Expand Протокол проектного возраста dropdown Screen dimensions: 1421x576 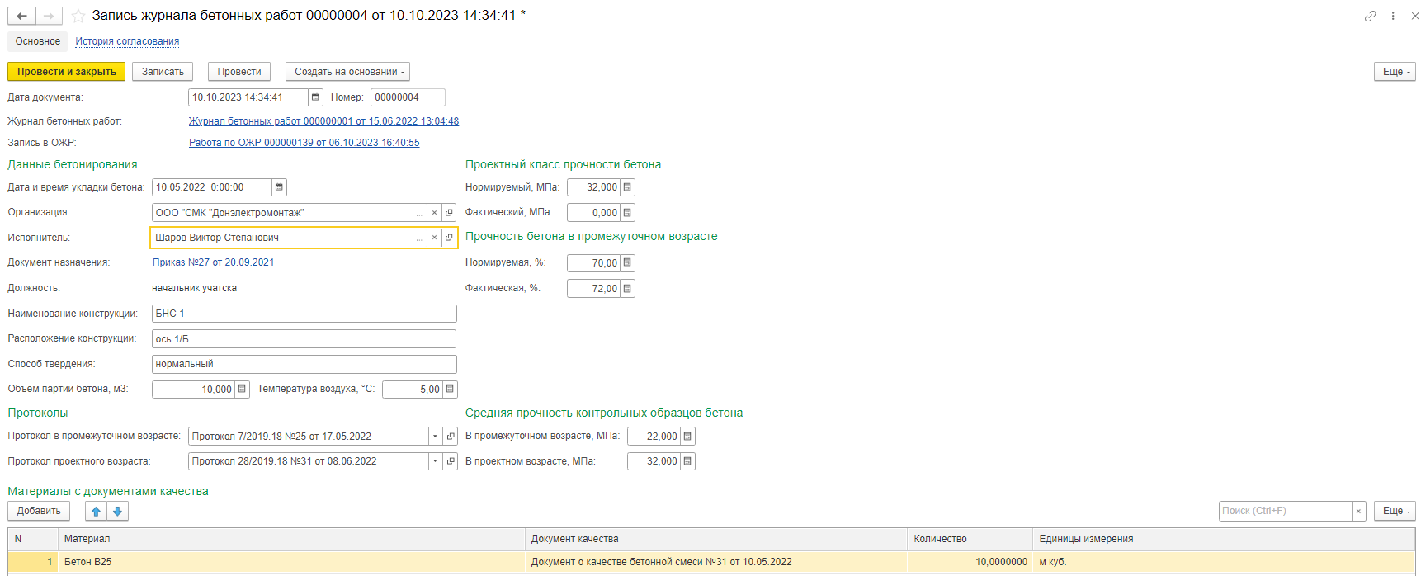pyautogui.click(x=435, y=461)
